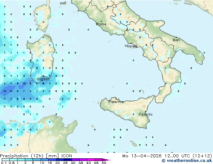Viewport: 213px width, 164px height.
Task: Click the (12+12) forecast offset text
Action: [202, 156]
